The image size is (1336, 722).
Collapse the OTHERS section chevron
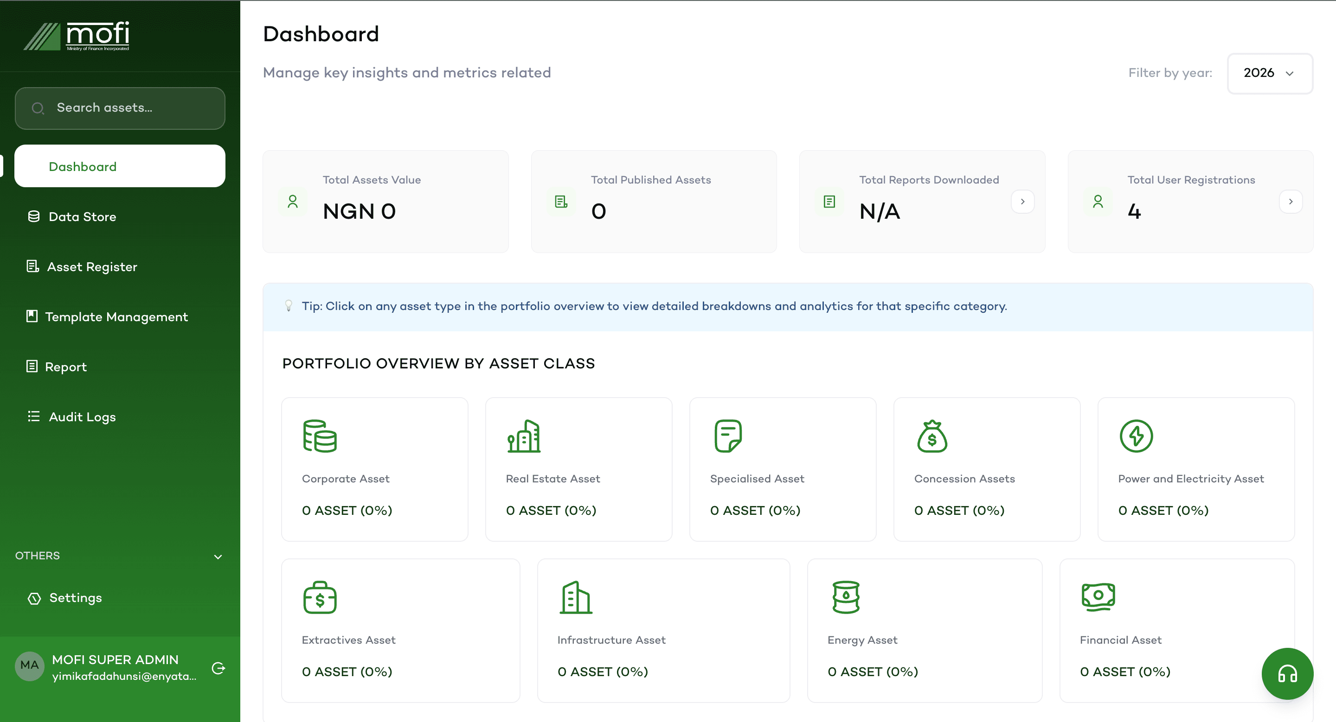point(218,557)
